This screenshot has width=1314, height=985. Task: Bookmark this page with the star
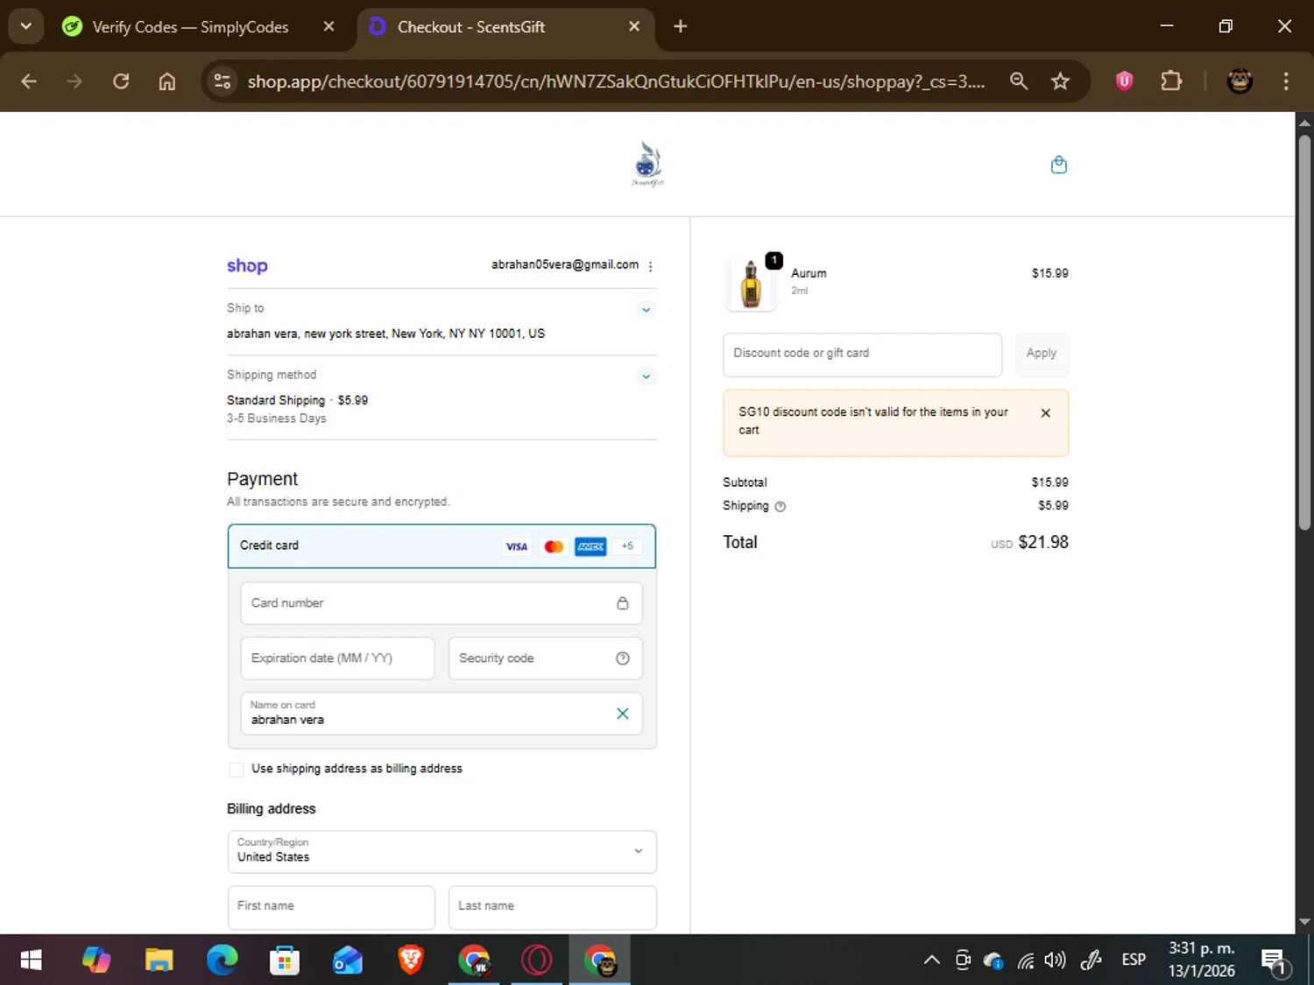coord(1060,81)
